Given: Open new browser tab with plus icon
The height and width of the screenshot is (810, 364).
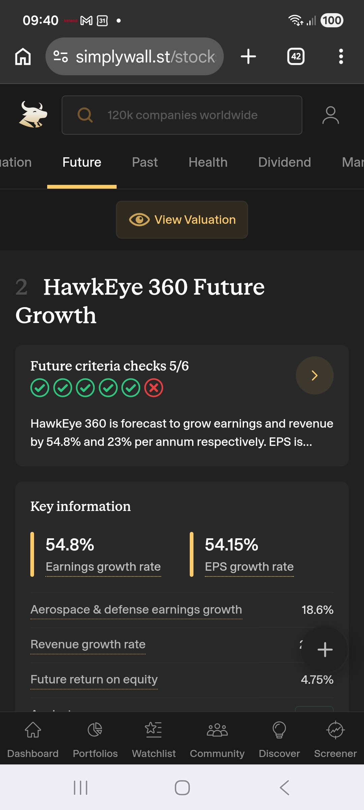Looking at the screenshot, I should tap(248, 56).
